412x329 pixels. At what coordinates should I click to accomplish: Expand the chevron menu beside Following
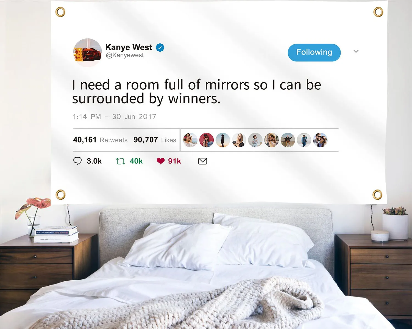[x=356, y=51]
